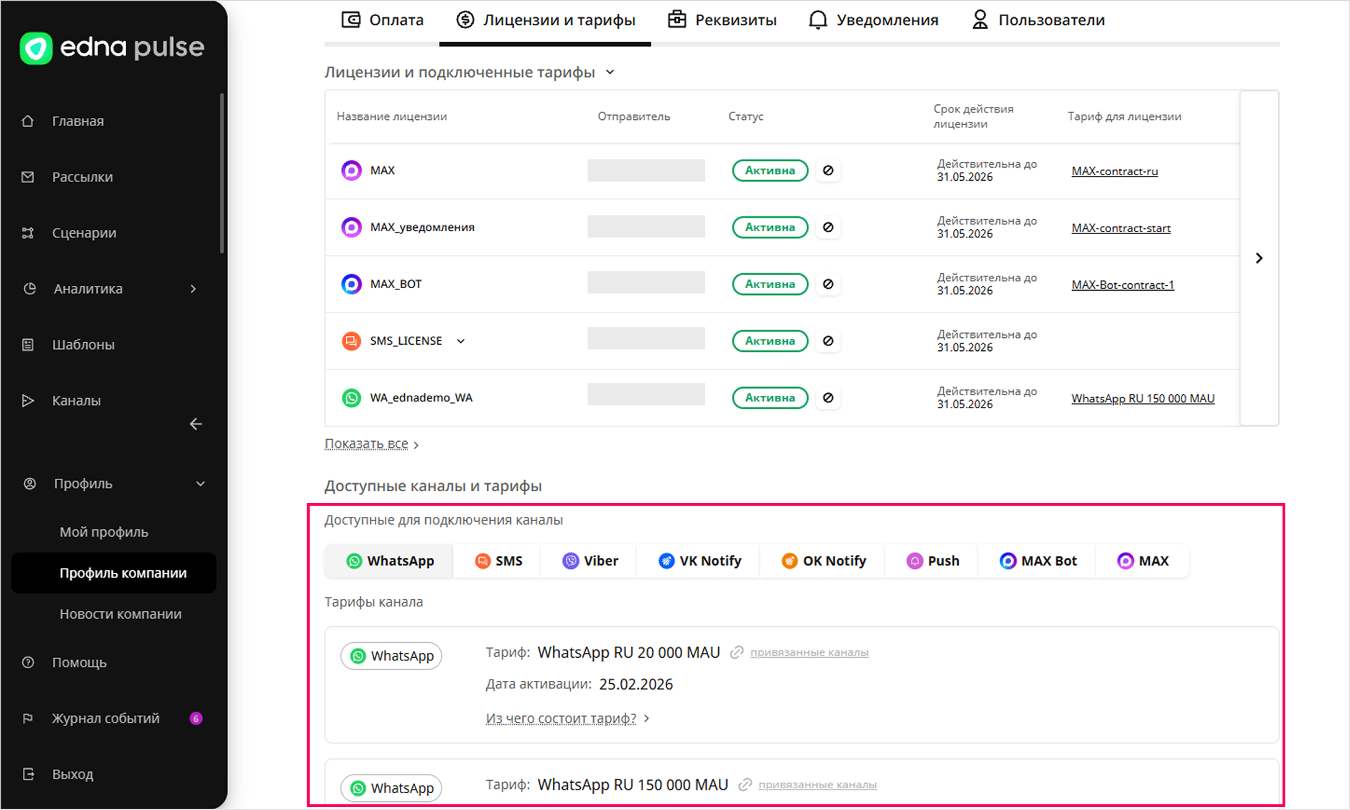Select the OK Notify channel tab
This screenshot has height=810, width=1350.
coord(823,561)
